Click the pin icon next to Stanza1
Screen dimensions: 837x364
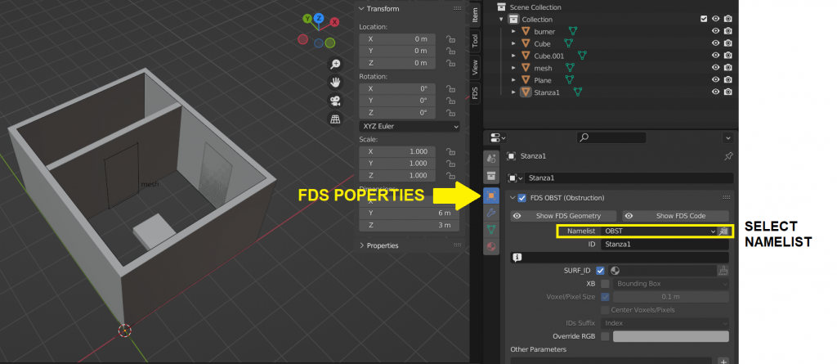pos(727,156)
